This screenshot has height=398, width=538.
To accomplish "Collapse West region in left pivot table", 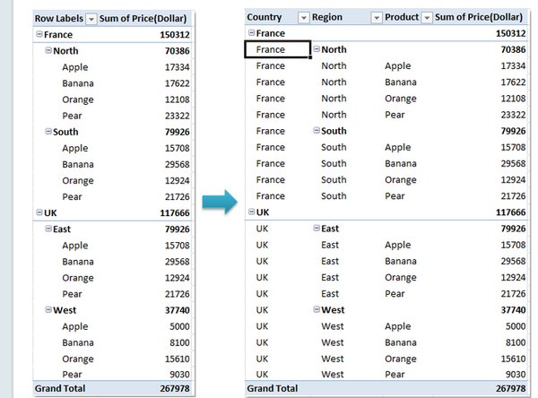I will click(x=48, y=310).
